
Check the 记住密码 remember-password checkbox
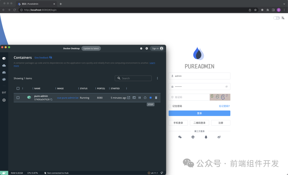point(170,106)
